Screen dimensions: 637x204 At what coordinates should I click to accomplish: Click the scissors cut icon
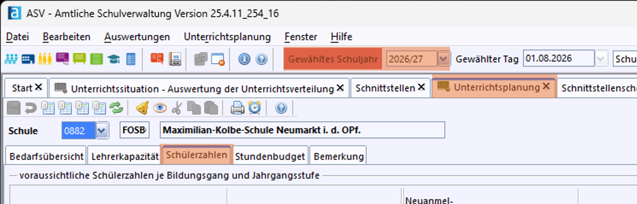point(177,107)
